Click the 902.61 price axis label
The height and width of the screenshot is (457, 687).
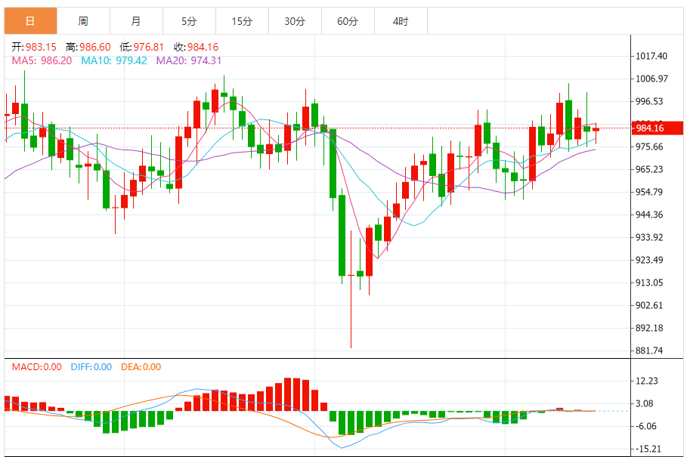click(649, 305)
